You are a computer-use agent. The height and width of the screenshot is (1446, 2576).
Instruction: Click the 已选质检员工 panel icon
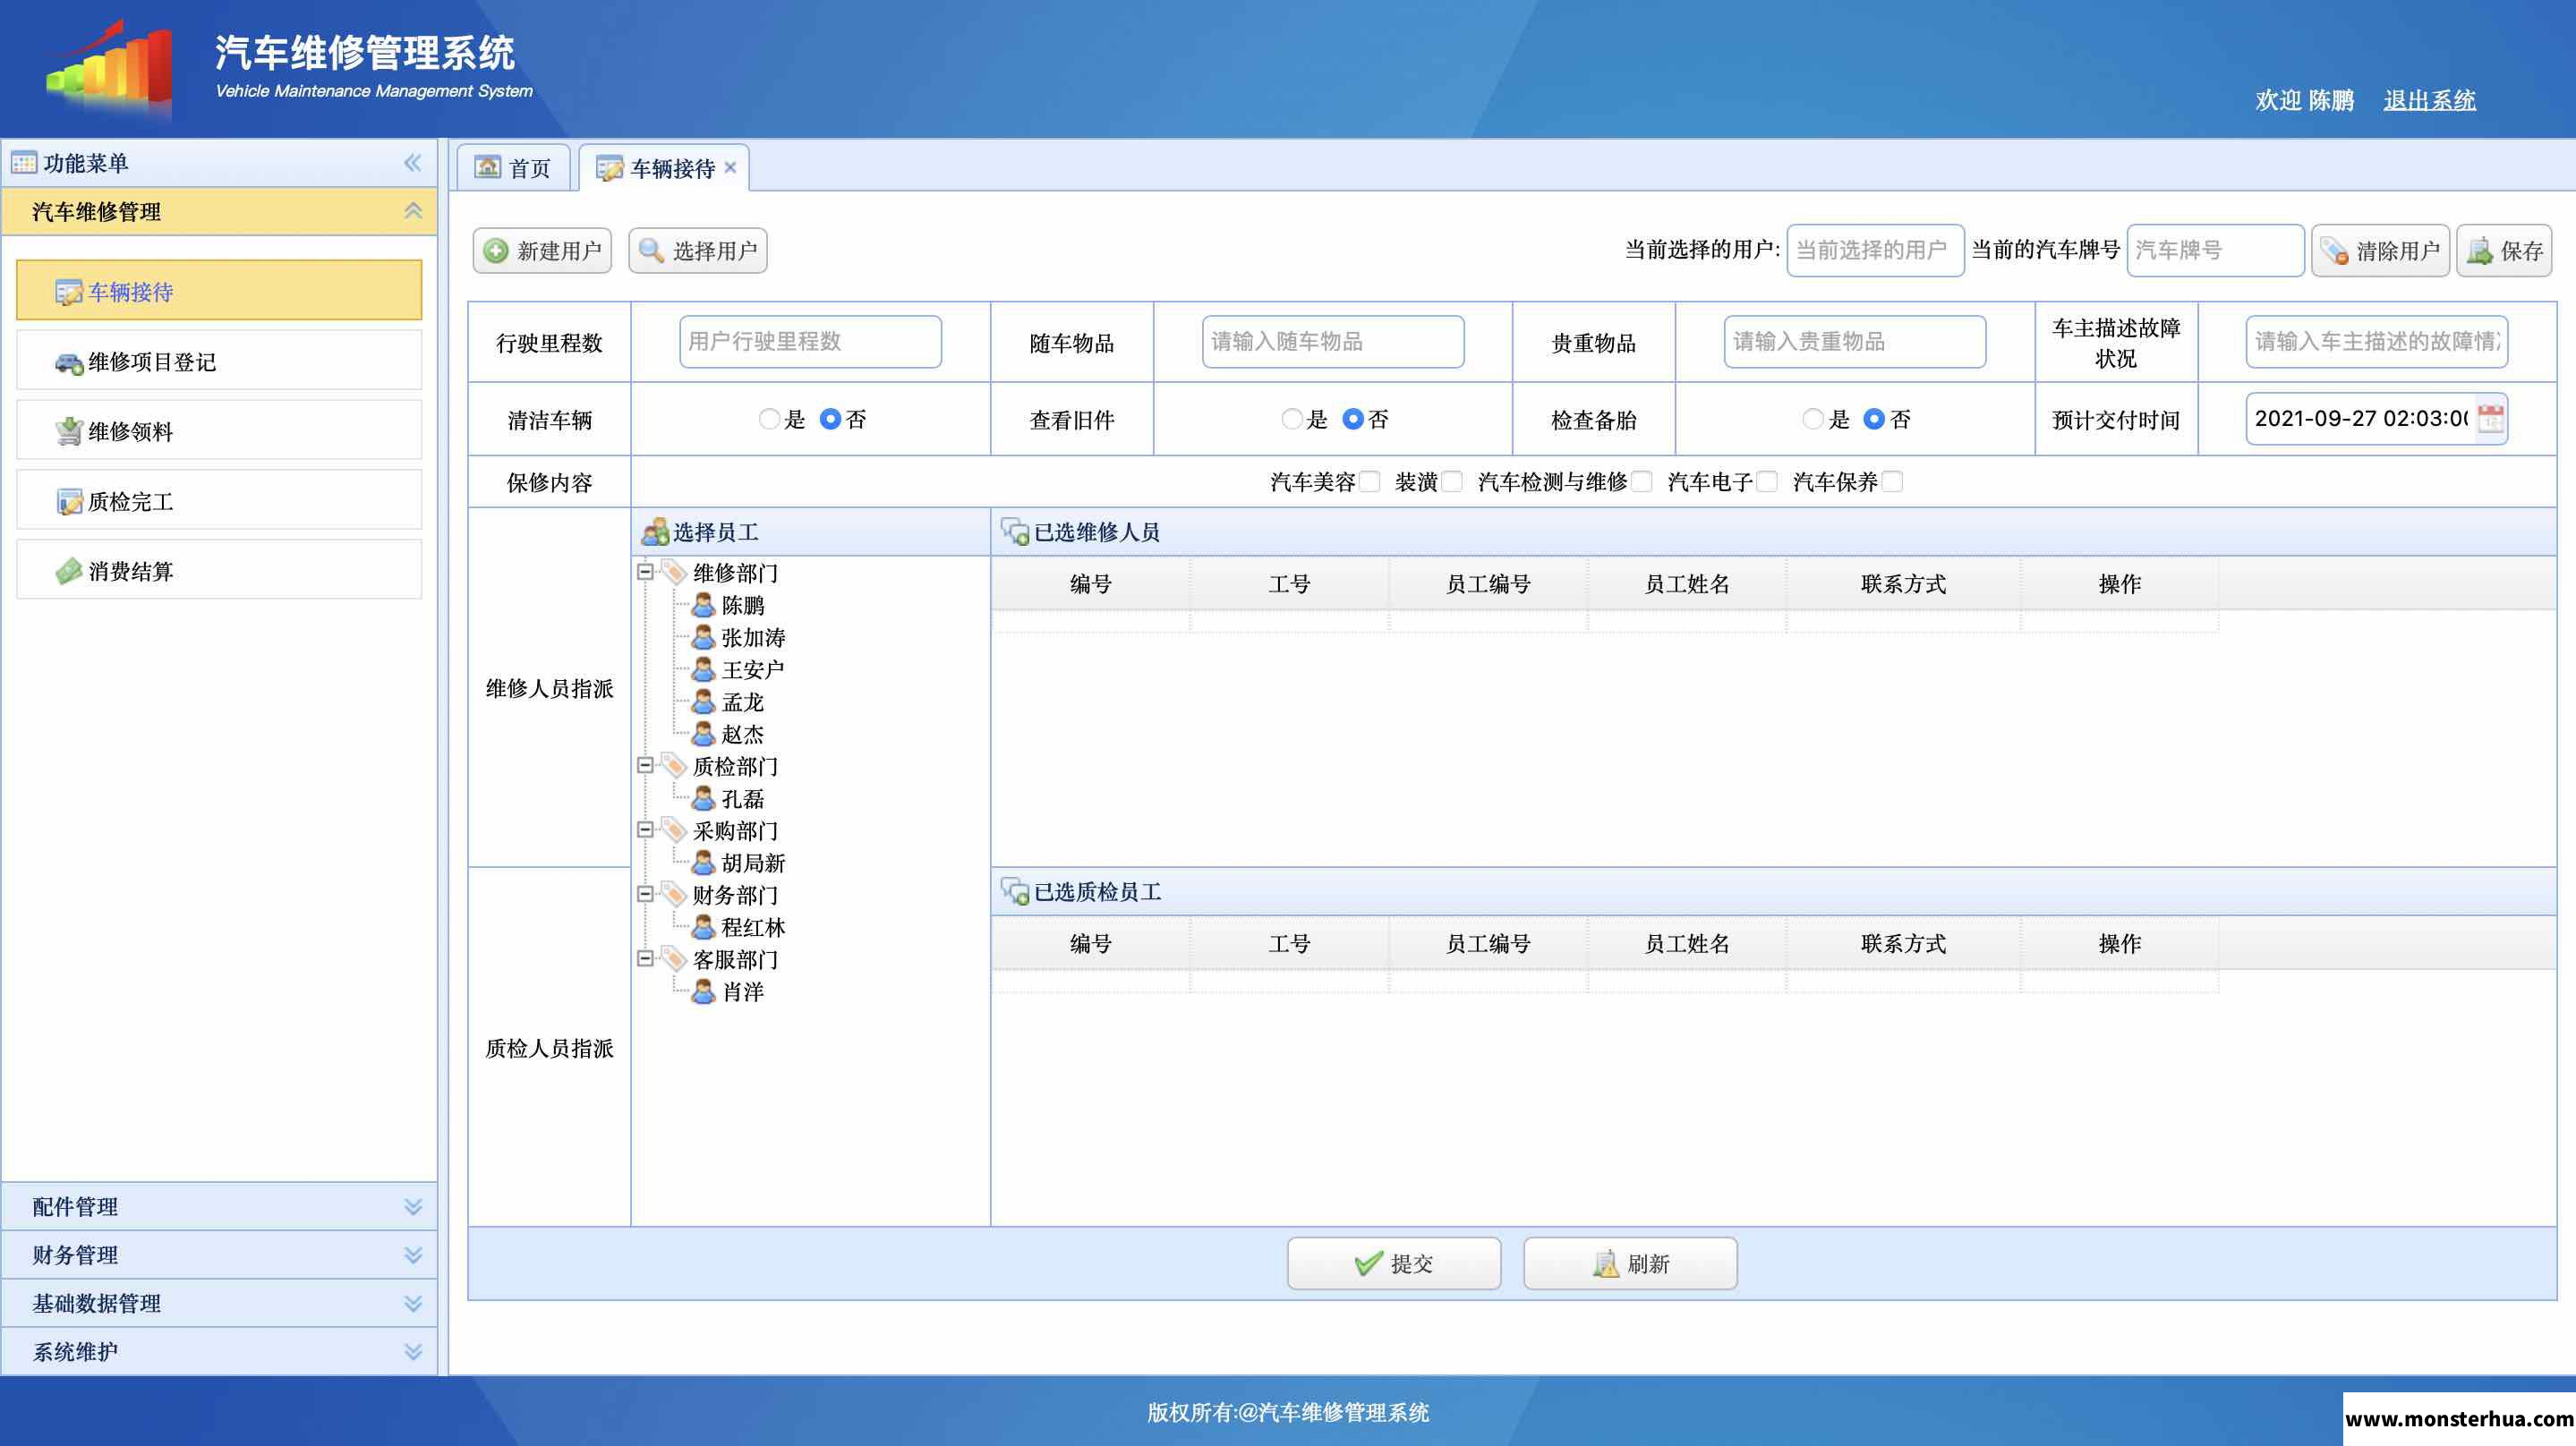pos(1015,891)
